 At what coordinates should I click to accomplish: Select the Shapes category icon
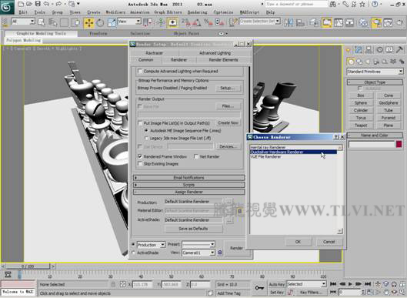359,62
